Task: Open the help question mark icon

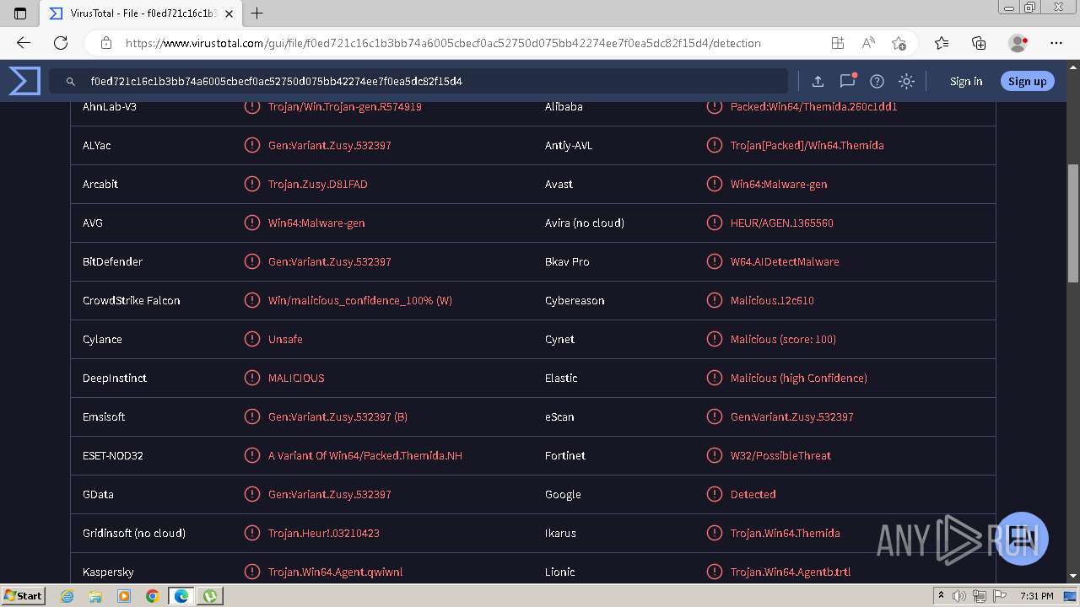Action: [x=877, y=81]
